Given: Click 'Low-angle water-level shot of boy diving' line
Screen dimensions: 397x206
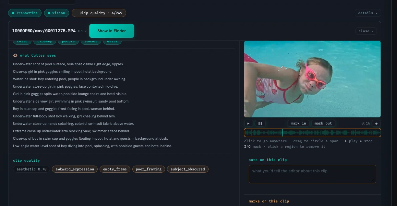Looking at the screenshot, I should pos(92,146).
